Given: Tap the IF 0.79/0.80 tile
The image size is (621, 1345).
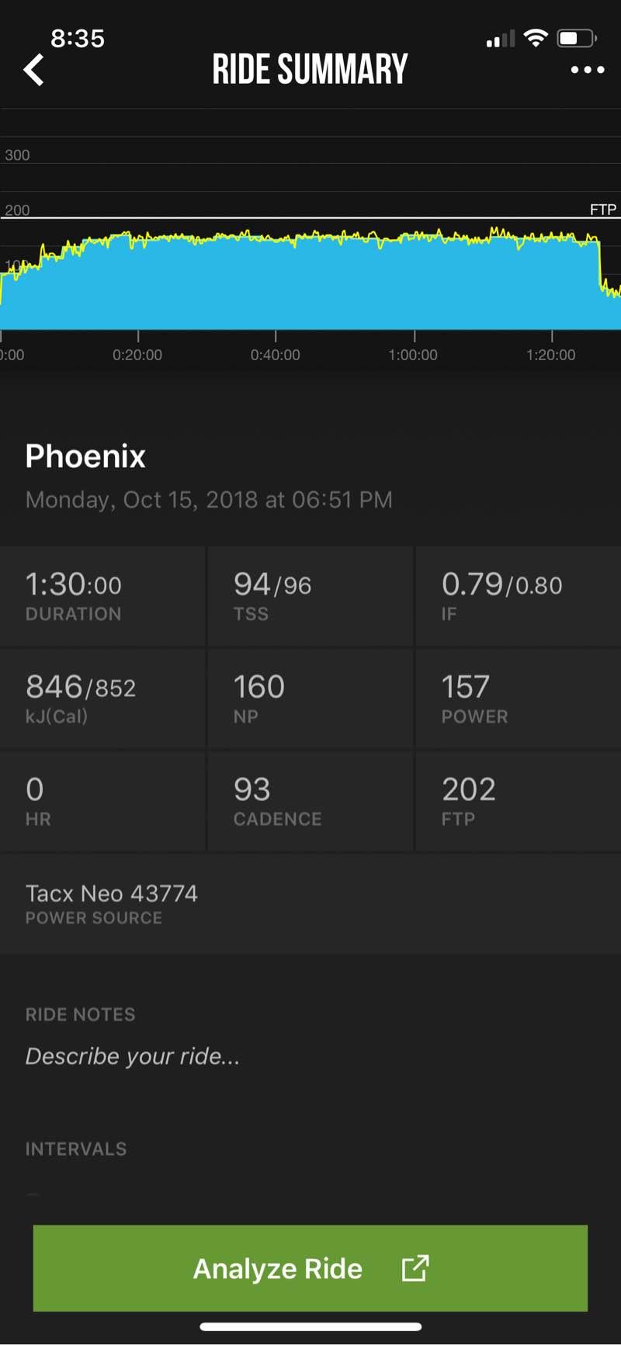Looking at the screenshot, I should (518, 596).
